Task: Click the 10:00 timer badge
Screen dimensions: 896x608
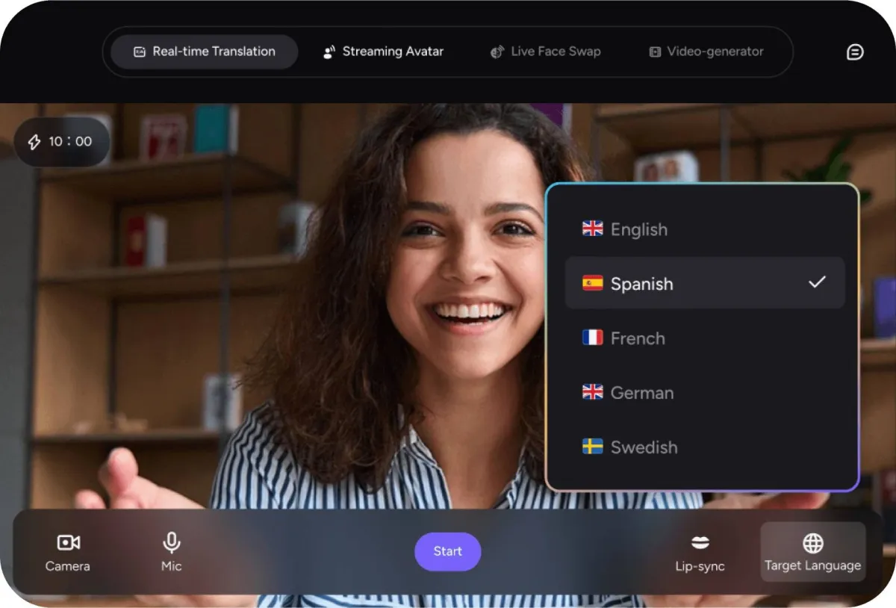Action: pyautogui.click(x=70, y=141)
